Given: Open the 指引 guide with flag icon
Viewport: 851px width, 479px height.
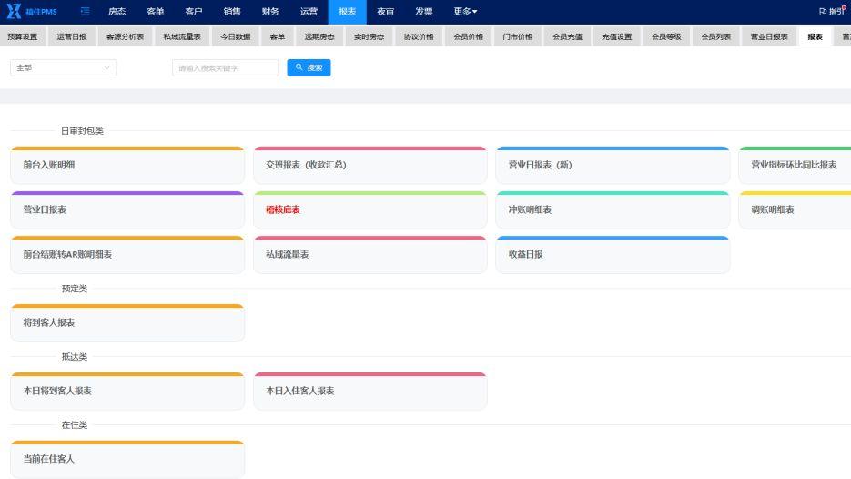Looking at the screenshot, I should click(833, 11).
